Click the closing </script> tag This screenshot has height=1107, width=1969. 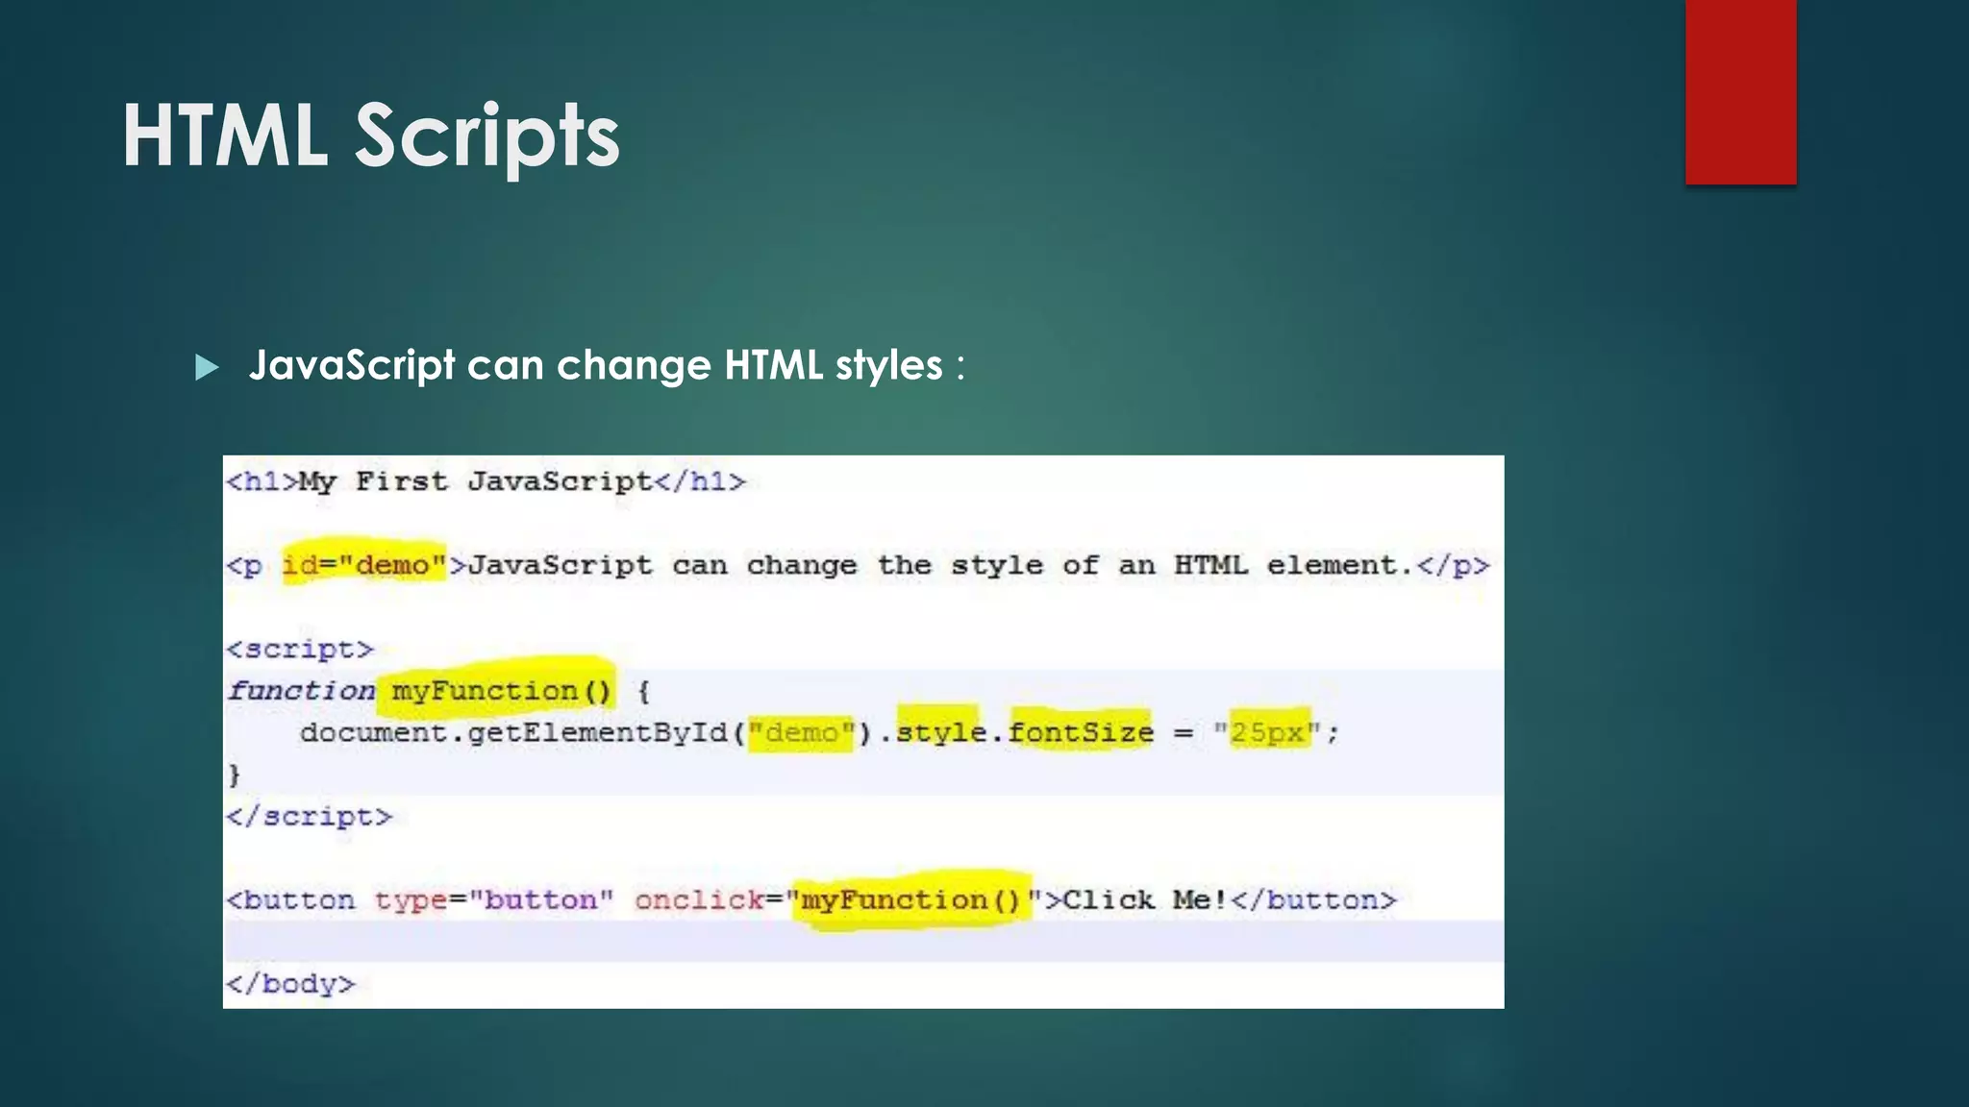click(x=309, y=816)
